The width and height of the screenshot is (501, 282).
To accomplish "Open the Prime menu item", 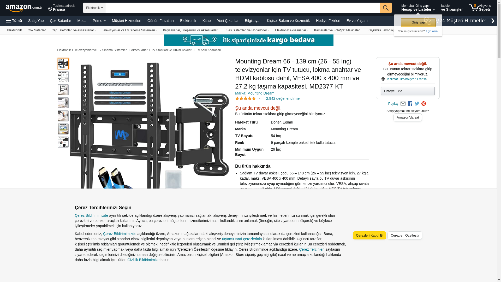I will 99,21.
